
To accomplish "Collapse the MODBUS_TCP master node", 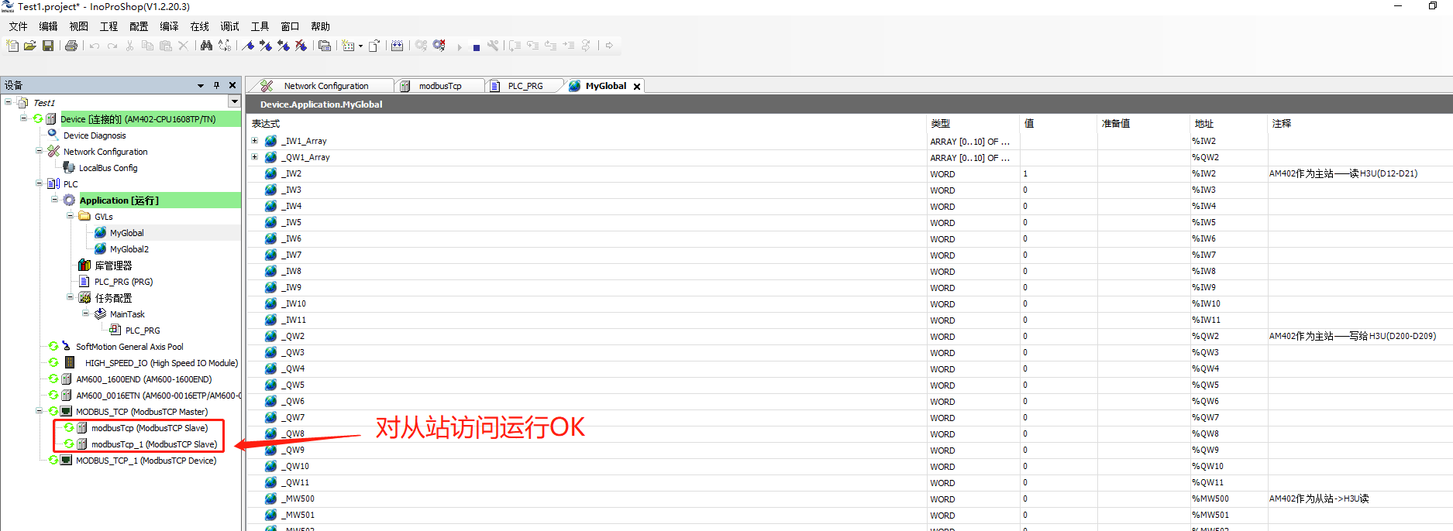I will 40,411.
